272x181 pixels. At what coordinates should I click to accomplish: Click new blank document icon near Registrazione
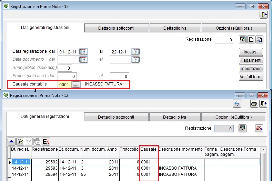pyautogui.click(x=251, y=40)
